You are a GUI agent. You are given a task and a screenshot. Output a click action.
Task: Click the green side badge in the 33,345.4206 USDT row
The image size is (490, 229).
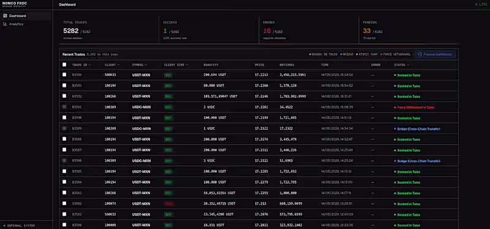(168, 215)
